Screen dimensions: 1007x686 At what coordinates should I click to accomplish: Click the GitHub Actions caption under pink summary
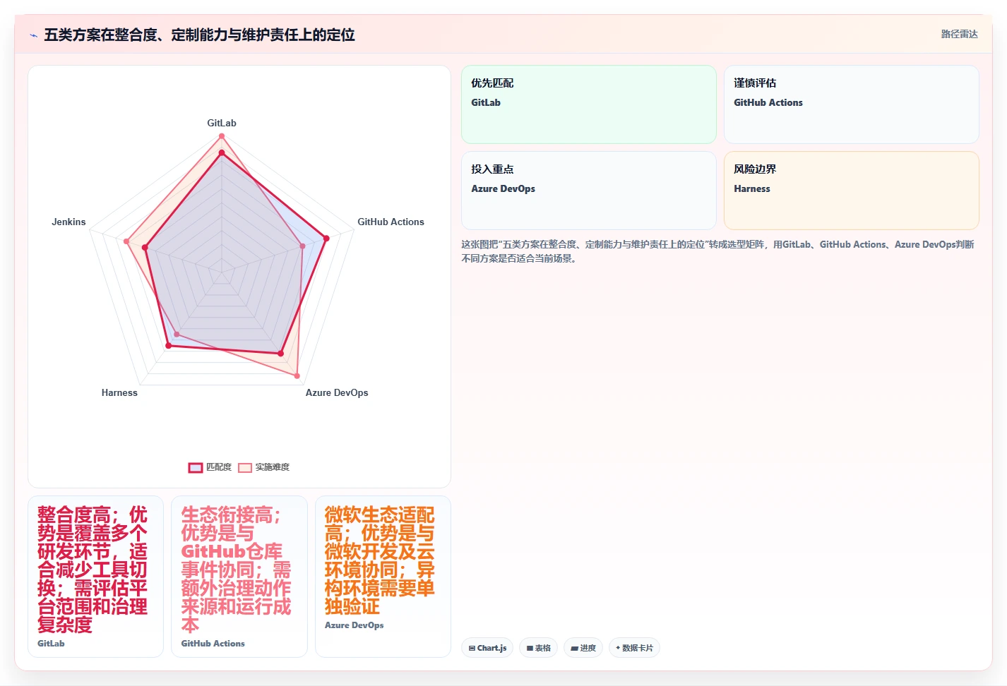click(213, 644)
